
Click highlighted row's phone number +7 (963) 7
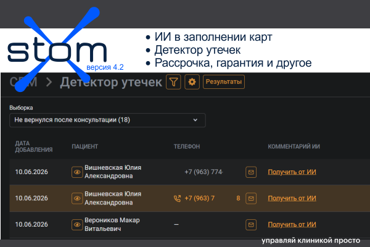tap(200, 198)
